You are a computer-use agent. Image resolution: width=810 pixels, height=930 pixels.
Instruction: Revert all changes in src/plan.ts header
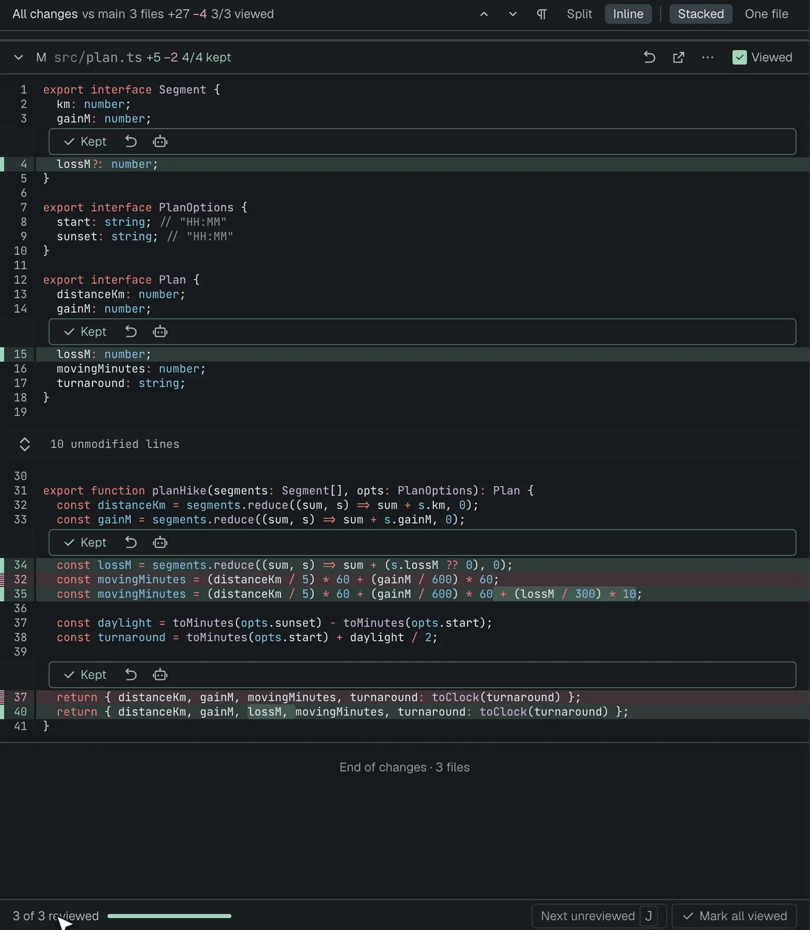pos(649,57)
